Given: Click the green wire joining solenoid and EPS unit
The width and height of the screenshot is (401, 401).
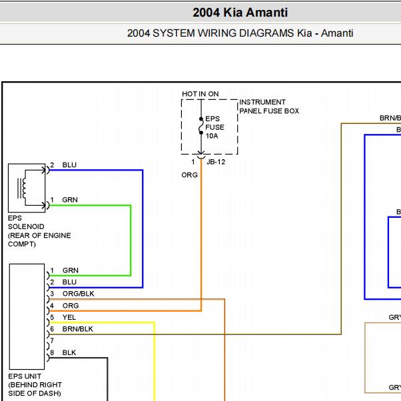Looking at the screenshot, I should [x=131, y=240].
